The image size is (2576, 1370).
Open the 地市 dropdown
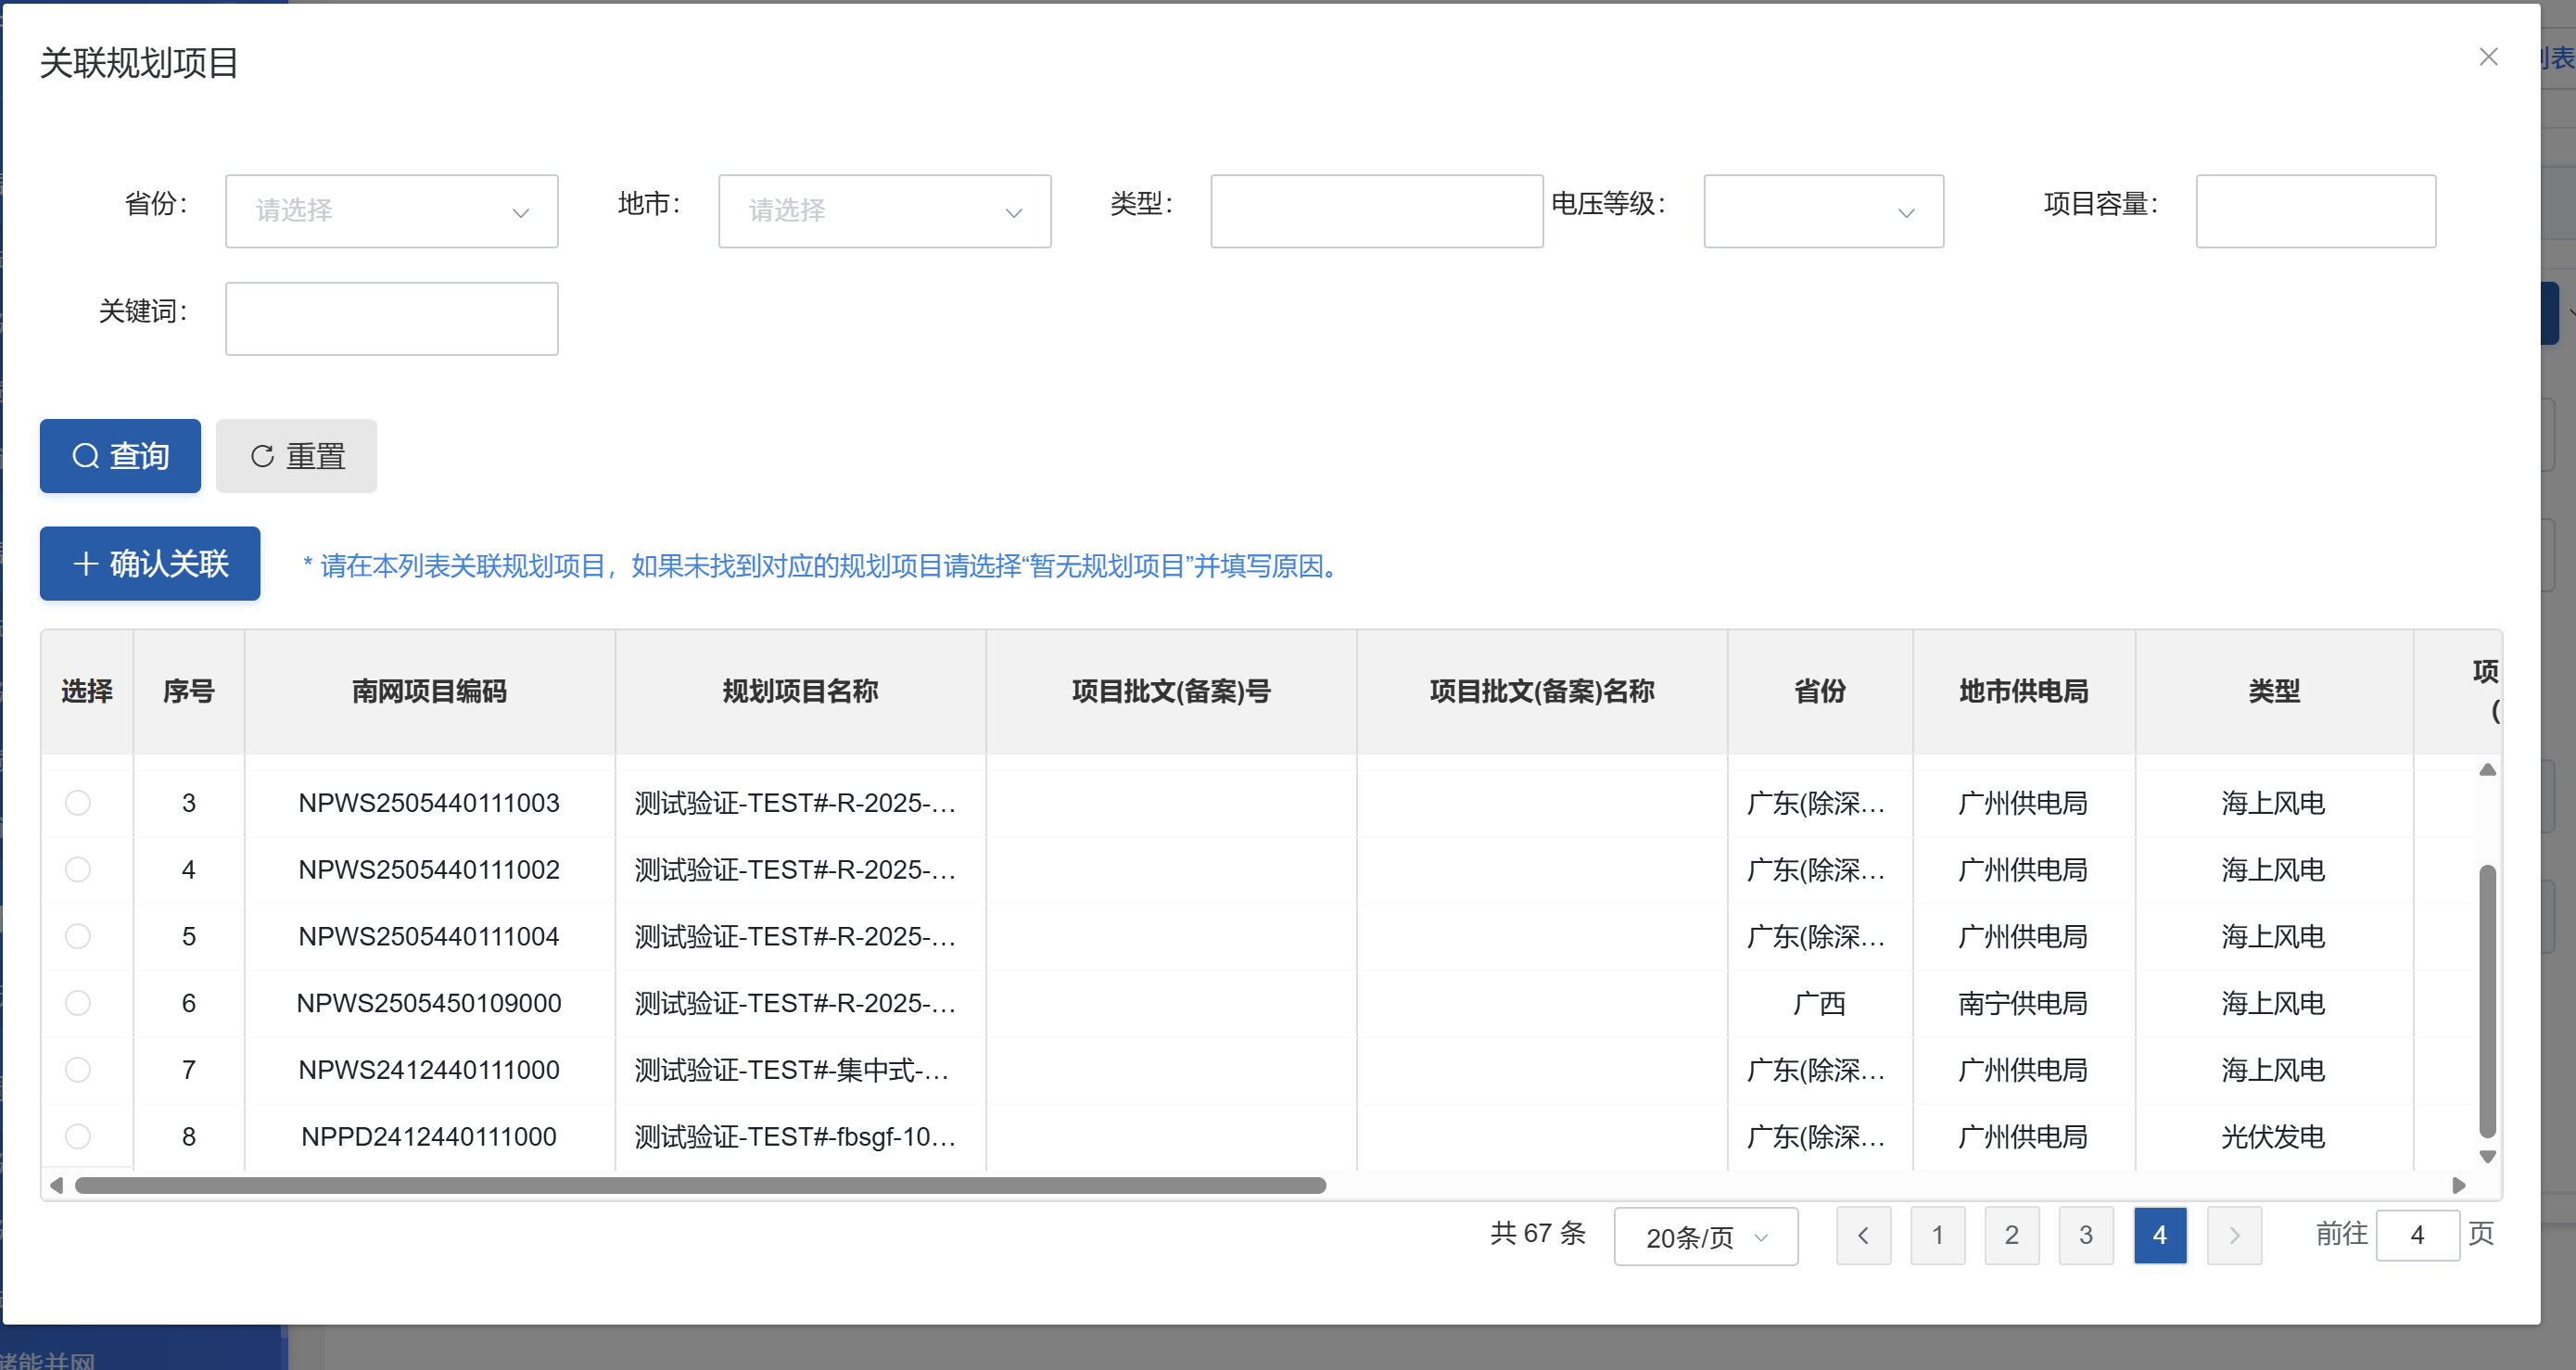884,211
